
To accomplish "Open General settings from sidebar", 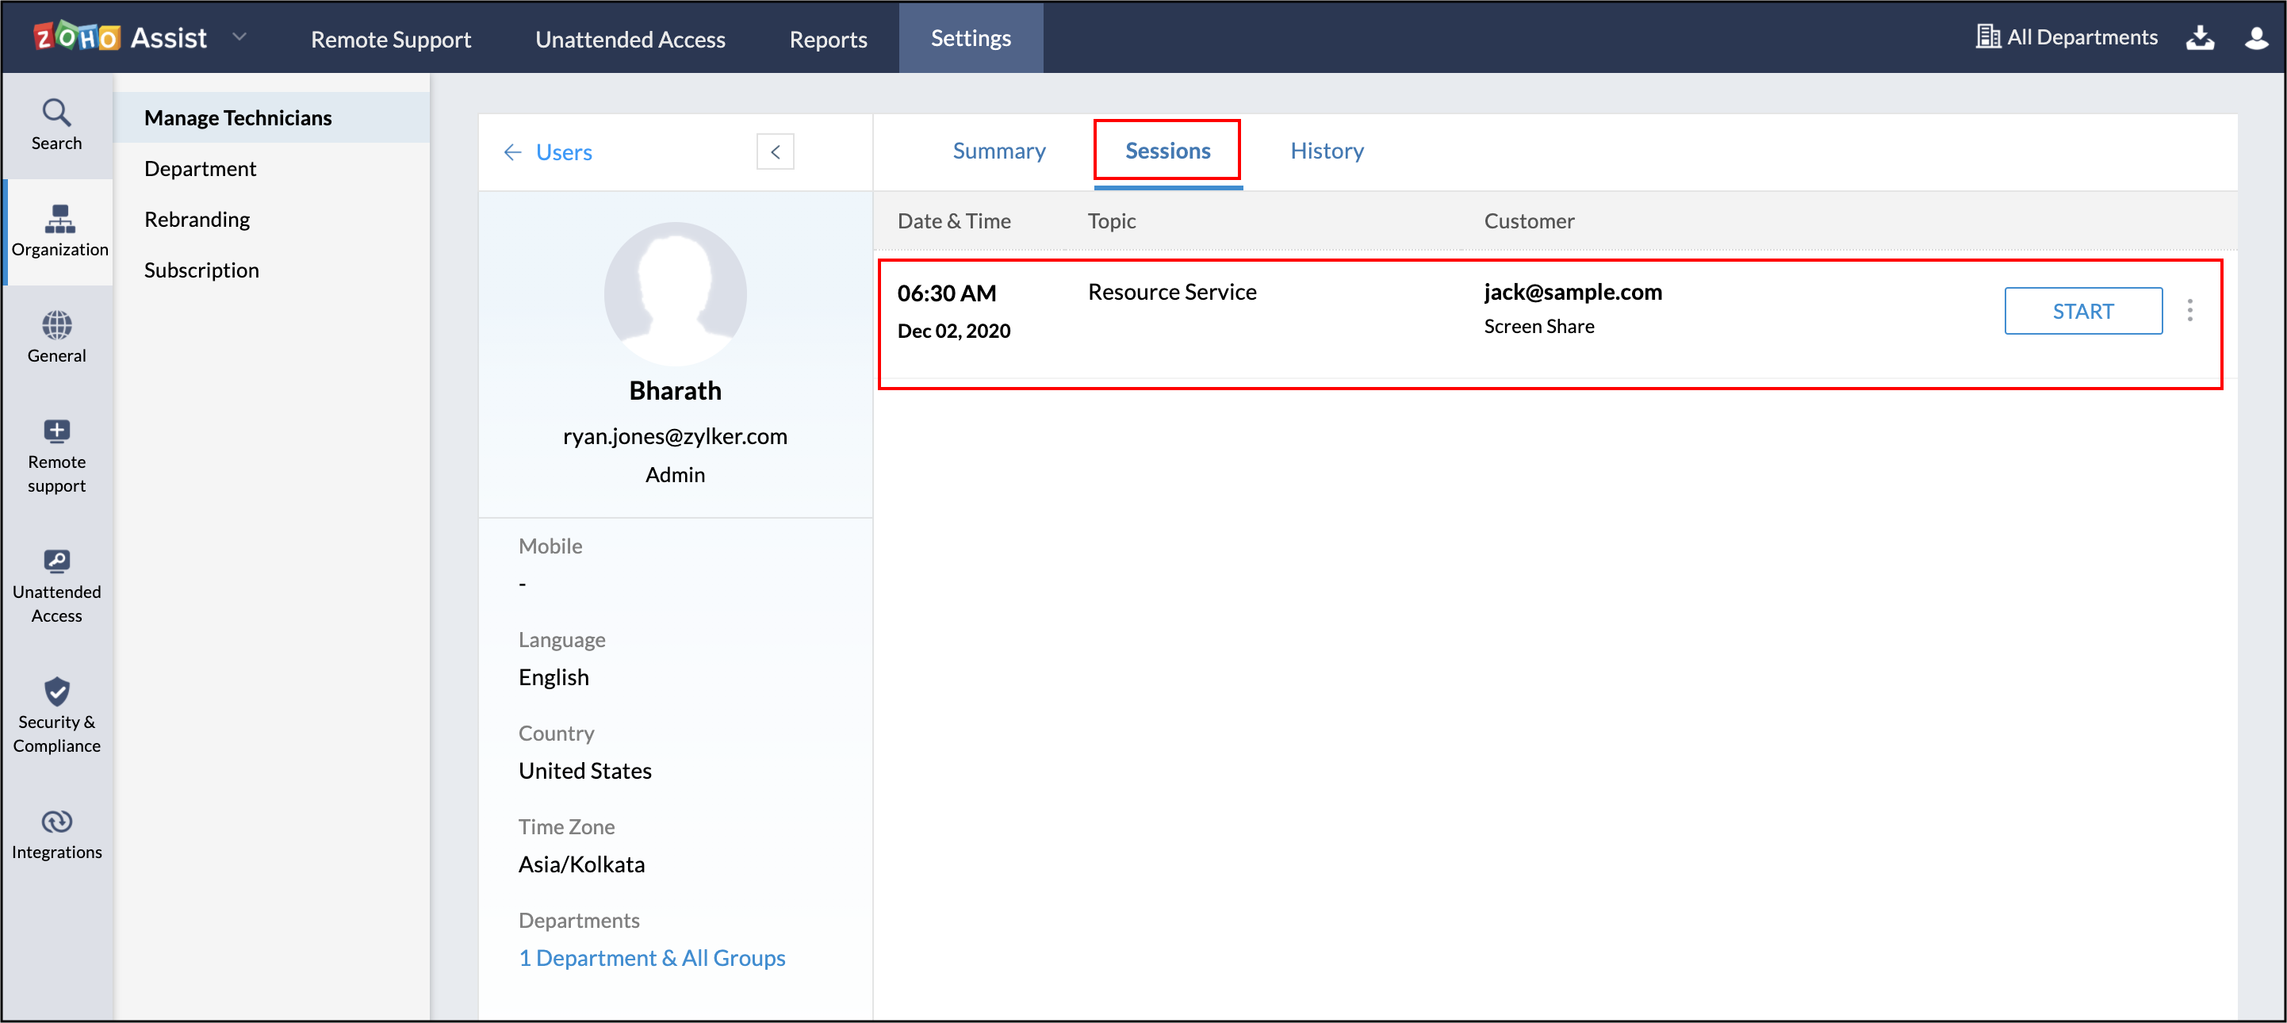I will point(56,335).
